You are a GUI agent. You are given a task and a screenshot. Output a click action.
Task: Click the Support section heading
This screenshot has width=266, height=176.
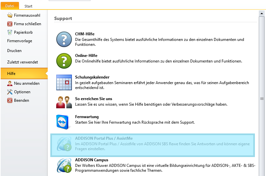63,18
